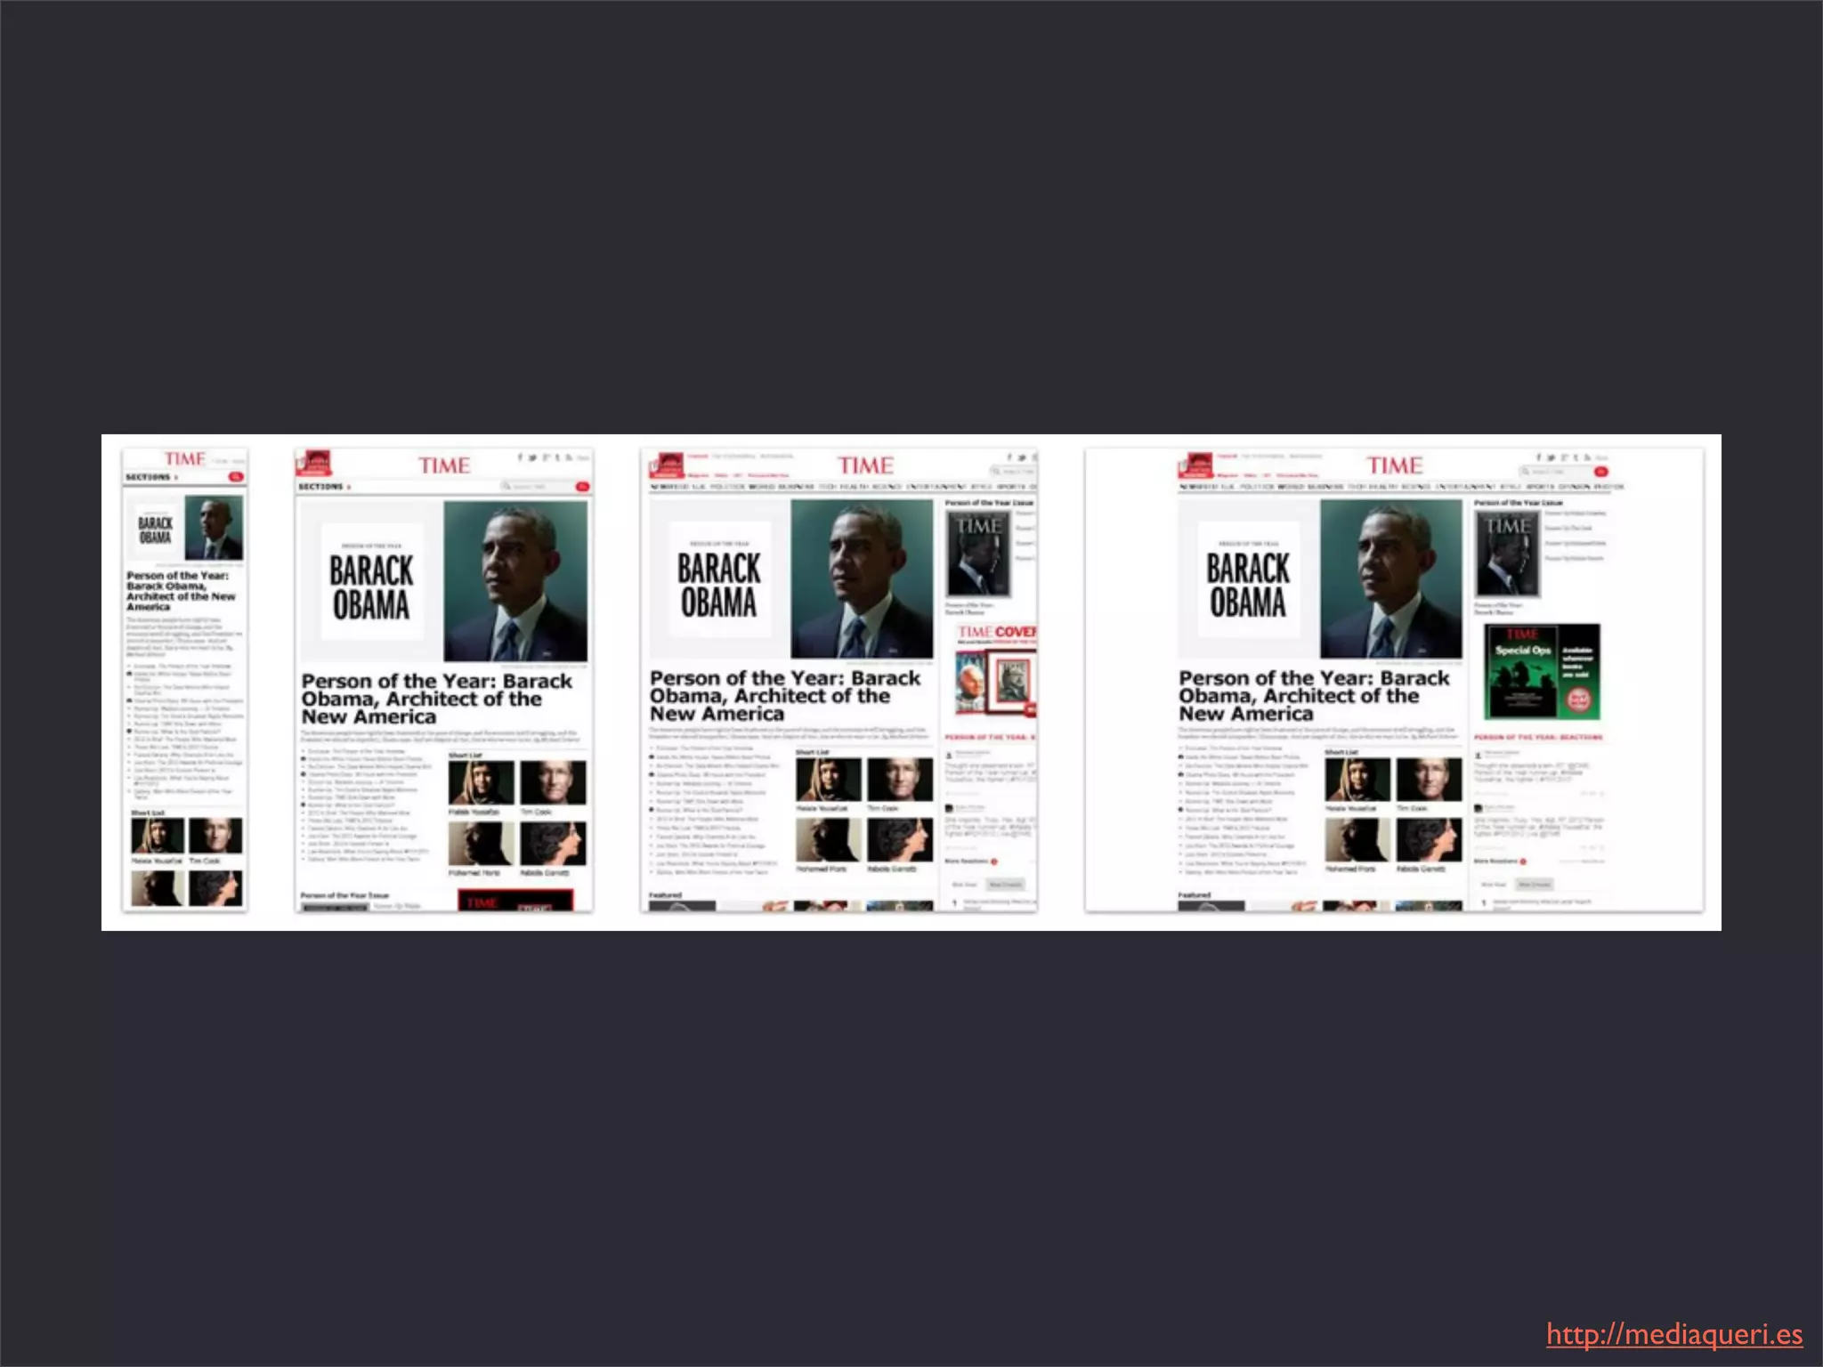
Task: Open the mediaqueri.es link
Action: click(1673, 1335)
